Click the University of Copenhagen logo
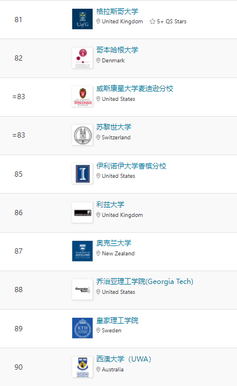The image size is (237, 386). pos(82,58)
